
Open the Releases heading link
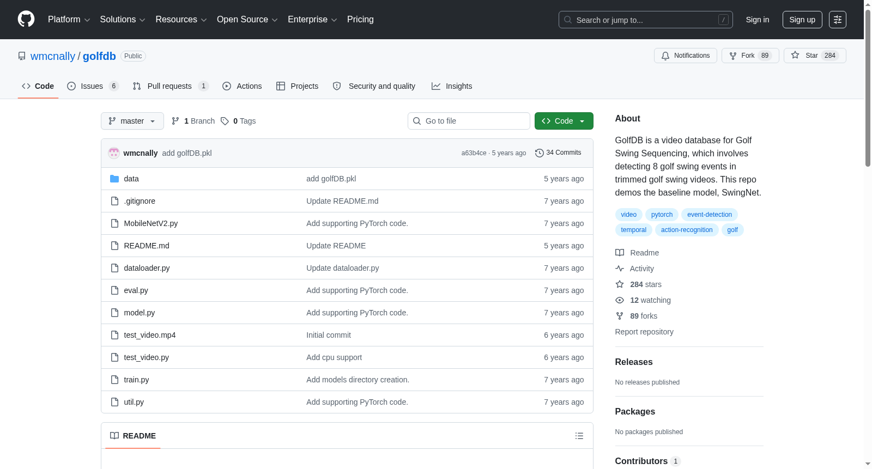[634, 362]
